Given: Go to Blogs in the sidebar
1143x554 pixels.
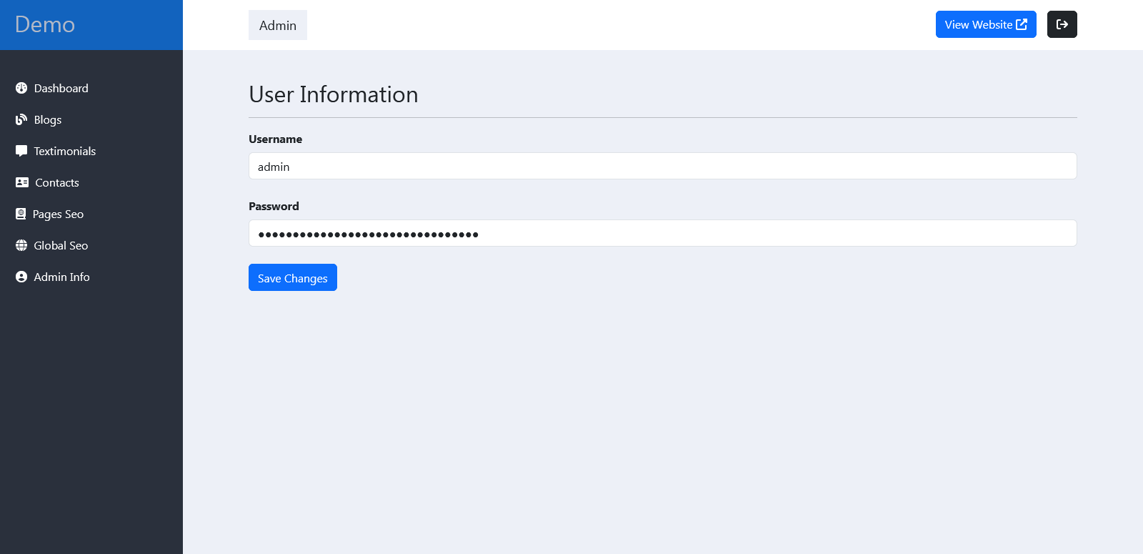Looking at the screenshot, I should tap(48, 119).
